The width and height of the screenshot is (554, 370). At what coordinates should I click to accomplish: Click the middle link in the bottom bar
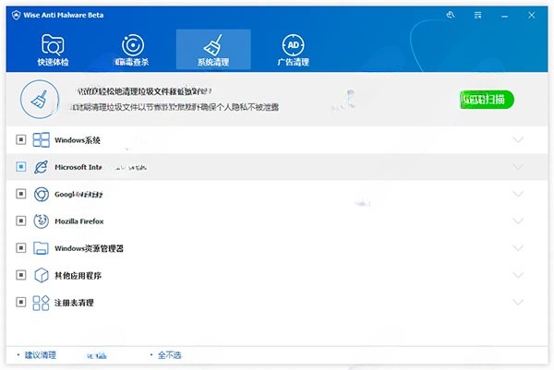[97, 356]
